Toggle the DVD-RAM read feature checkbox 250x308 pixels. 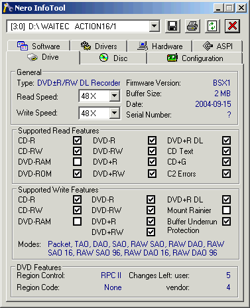(x=77, y=162)
